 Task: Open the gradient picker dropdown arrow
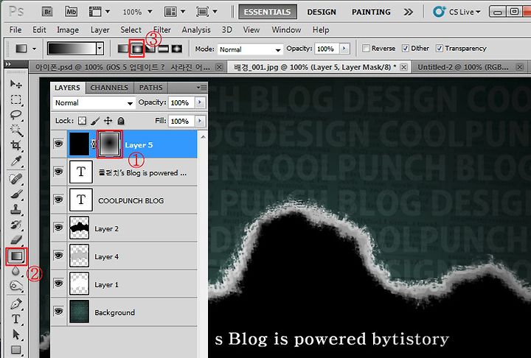pos(100,49)
